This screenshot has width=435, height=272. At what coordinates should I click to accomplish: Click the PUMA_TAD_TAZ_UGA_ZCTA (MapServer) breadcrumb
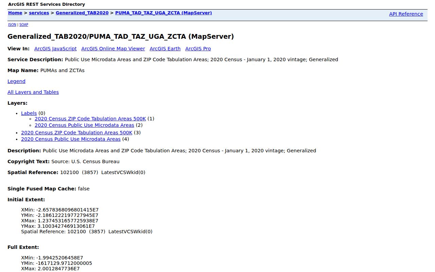(x=163, y=13)
